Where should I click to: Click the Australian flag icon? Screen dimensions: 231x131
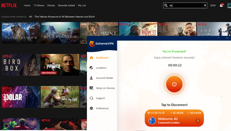coord(152,121)
